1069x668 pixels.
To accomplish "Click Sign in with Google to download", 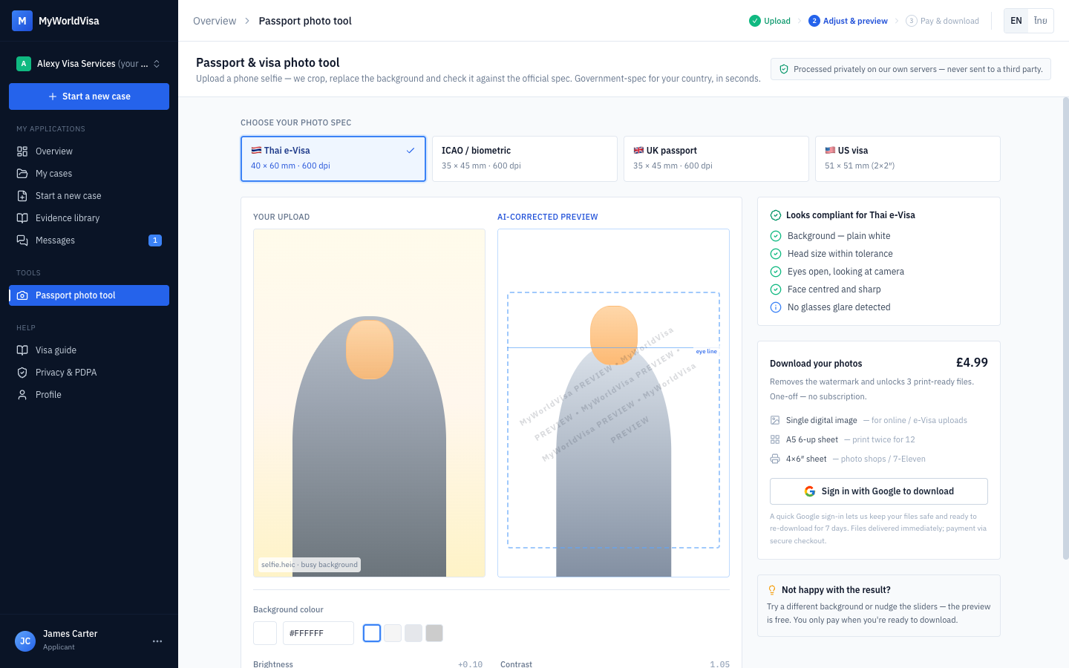I will pos(879,491).
